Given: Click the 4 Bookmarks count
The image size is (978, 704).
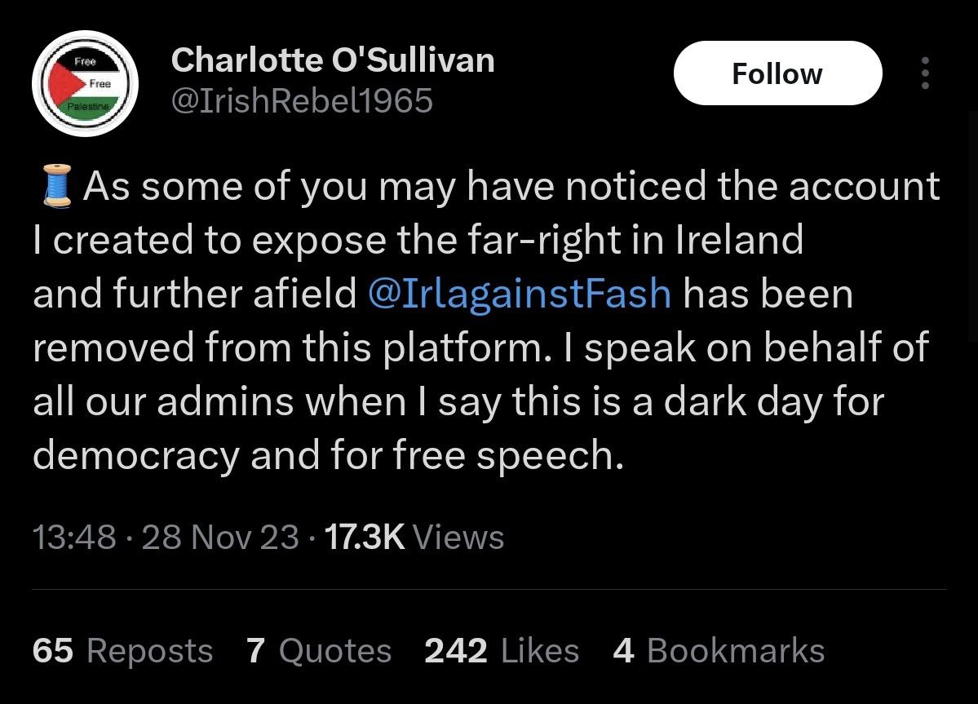Looking at the screenshot, I should 718,651.
